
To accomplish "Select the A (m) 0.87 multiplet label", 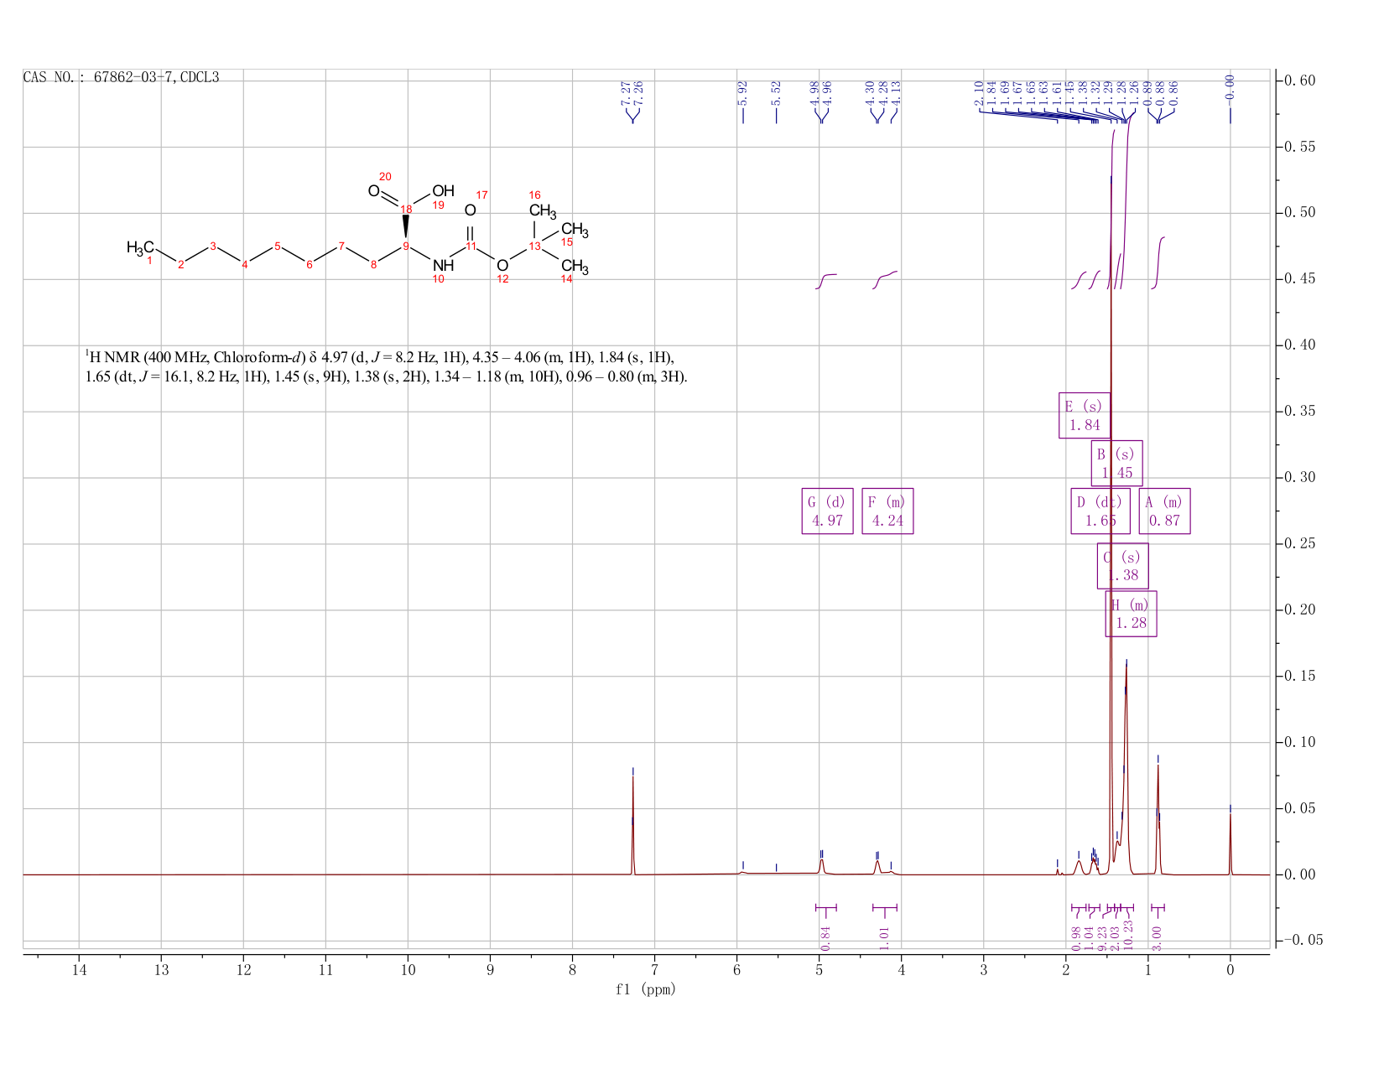I will coord(1164,511).
